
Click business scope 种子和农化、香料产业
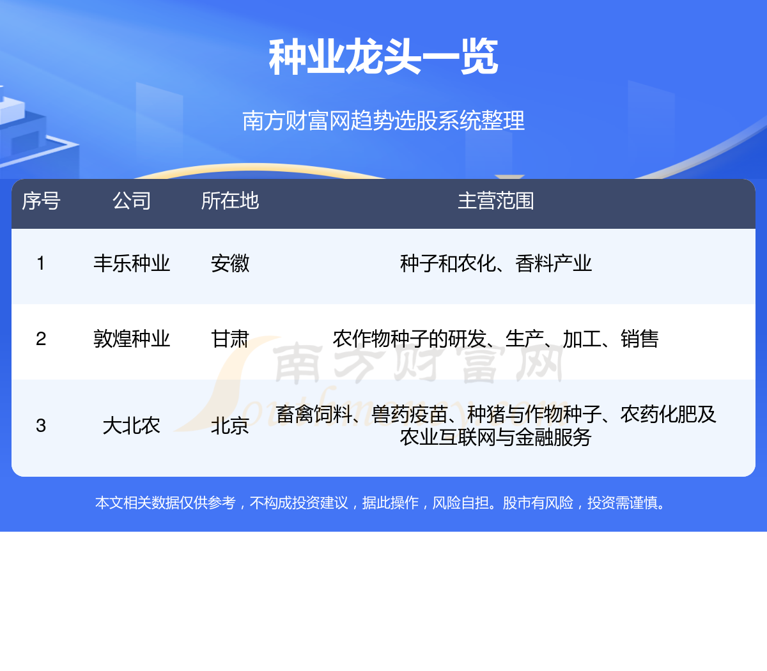[x=496, y=263]
